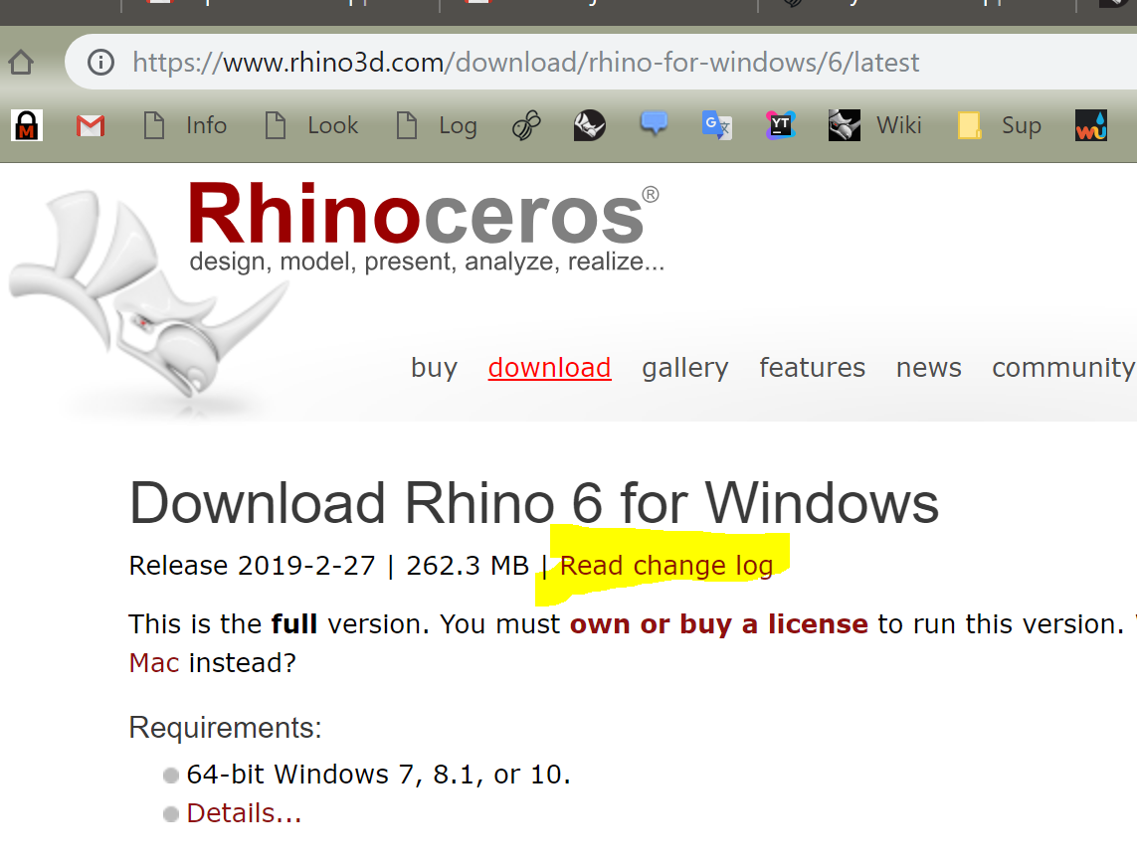Select the download nav item
Viewport: 1137px width, 866px height.
[550, 368]
